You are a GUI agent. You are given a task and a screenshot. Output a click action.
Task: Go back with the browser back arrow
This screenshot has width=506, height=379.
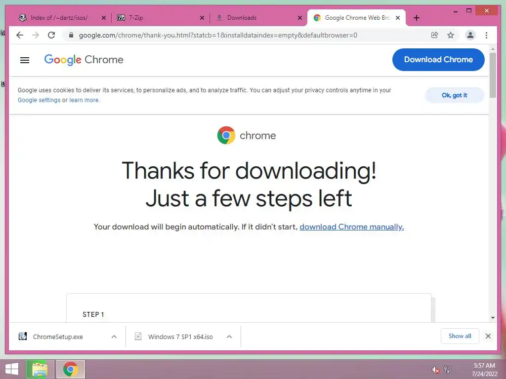click(x=20, y=35)
